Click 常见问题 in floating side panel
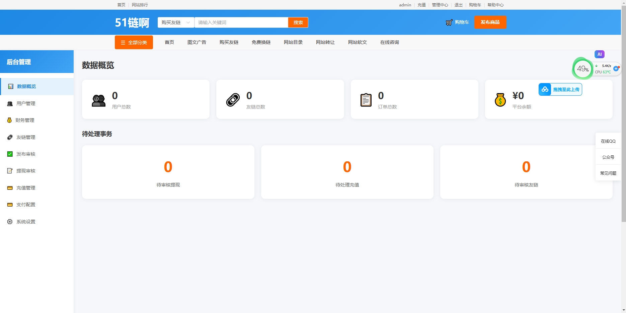The width and height of the screenshot is (626, 313). pos(608,173)
